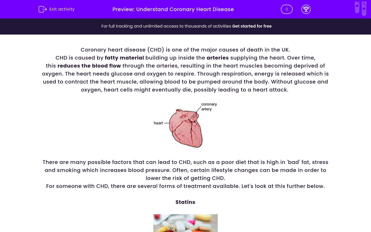The image size is (371, 232).
Task: Click the bolded arteries keyword
Action: coord(218,58)
